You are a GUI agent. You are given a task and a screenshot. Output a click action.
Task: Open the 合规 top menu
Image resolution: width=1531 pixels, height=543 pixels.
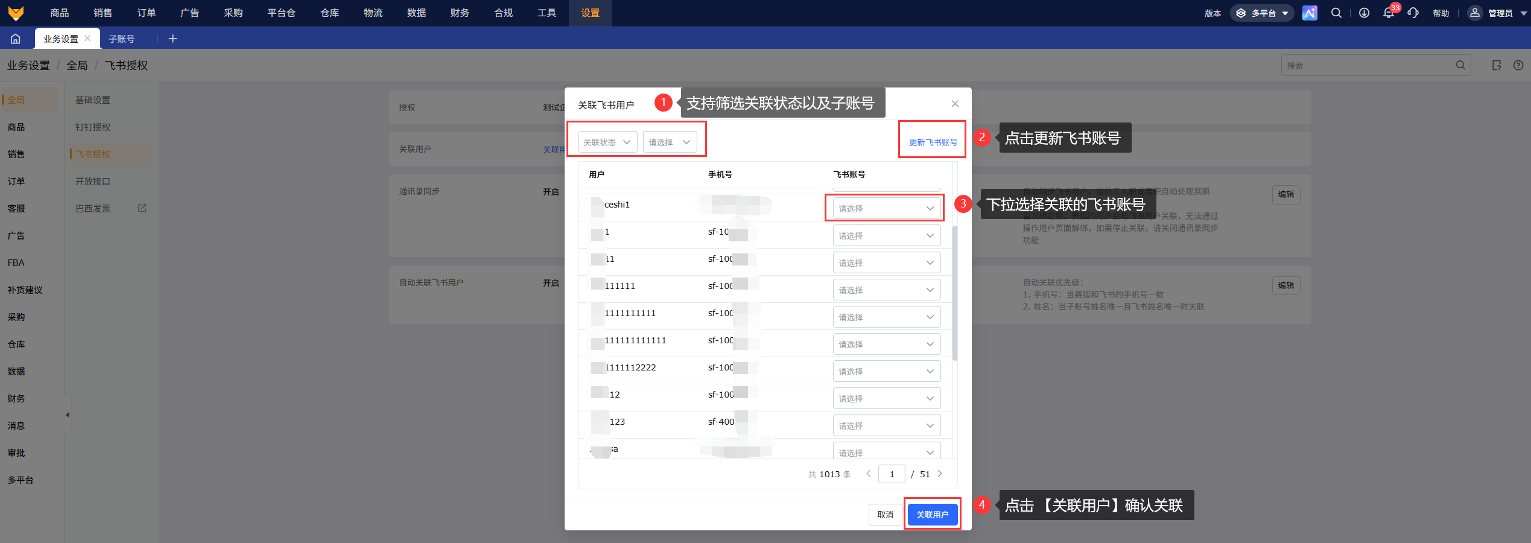tap(504, 13)
